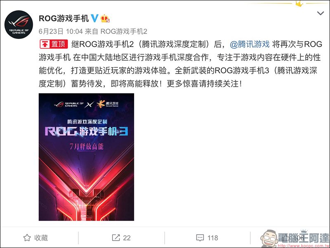The height and width of the screenshot is (248, 330).
Task: Open the ROG游戏手机2 source link
Action: point(124,31)
